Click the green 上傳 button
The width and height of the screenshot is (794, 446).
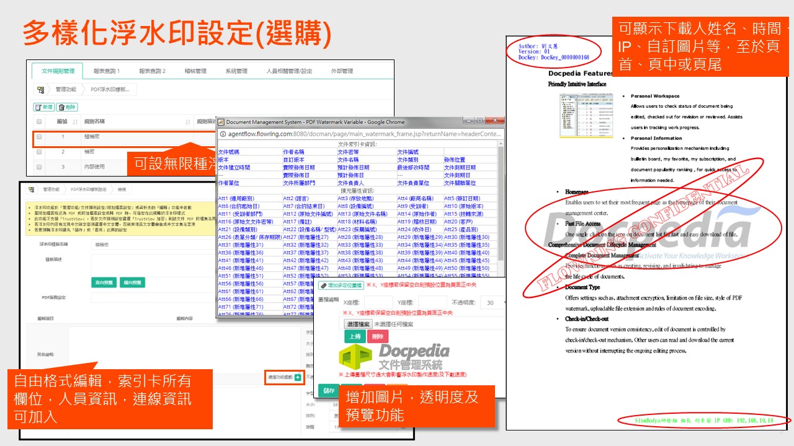354,336
